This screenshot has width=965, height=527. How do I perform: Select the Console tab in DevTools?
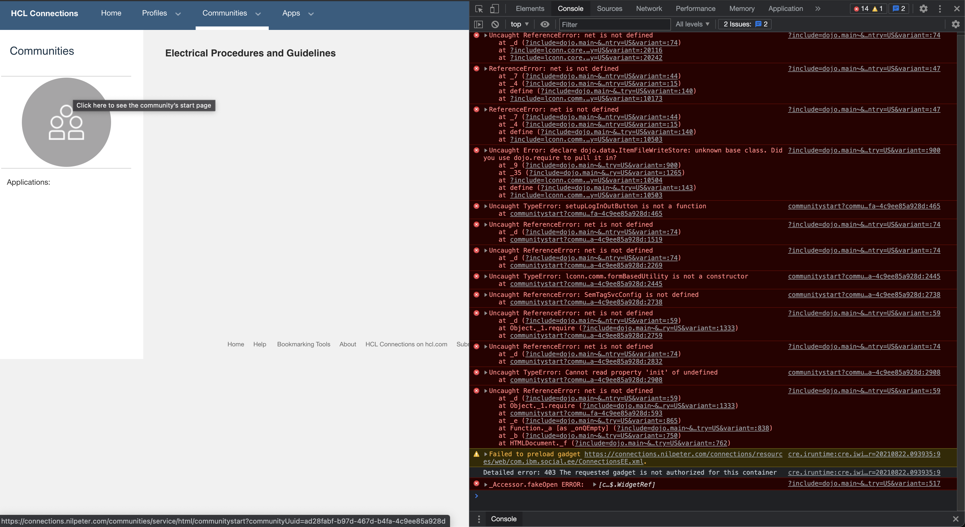click(570, 9)
